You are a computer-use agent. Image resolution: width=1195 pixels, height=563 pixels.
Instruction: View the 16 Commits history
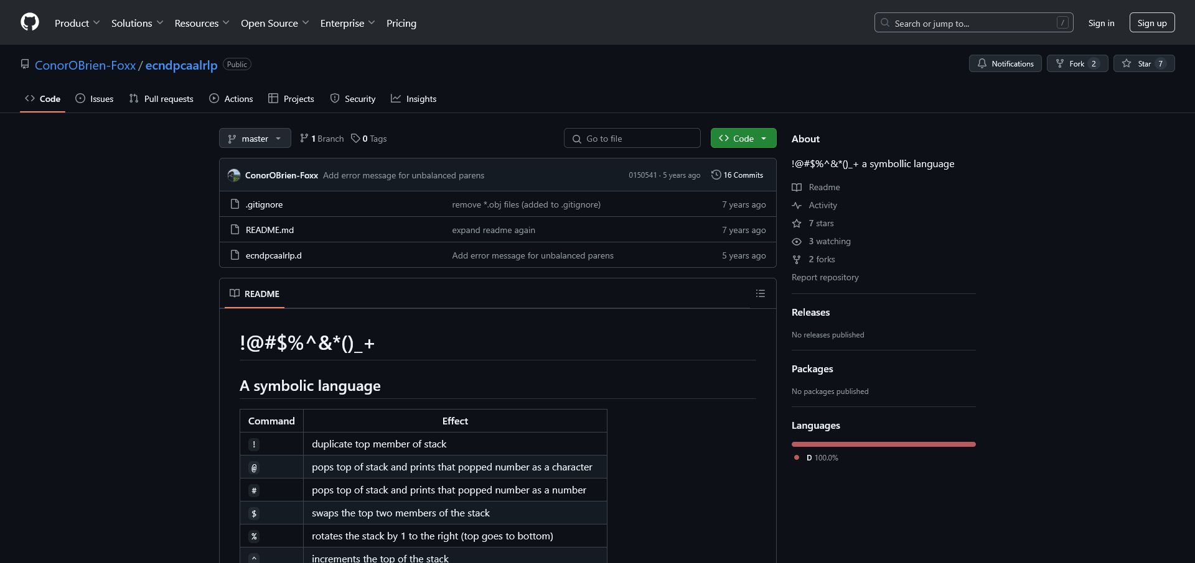pyautogui.click(x=738, y=175)
